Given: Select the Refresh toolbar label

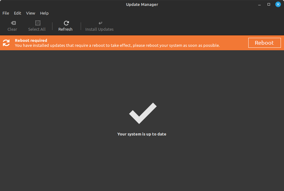Looking at the screenshot, I should point(65,29).
